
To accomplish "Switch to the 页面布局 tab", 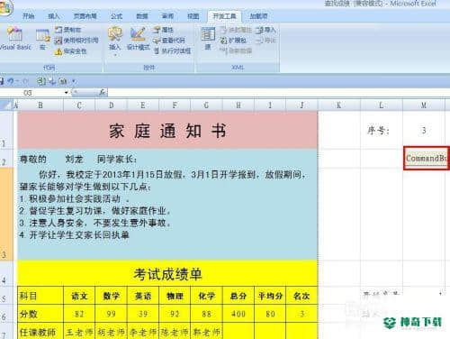I will coord(85,16).
